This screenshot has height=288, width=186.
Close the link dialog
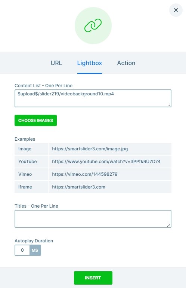click(176, 10)
